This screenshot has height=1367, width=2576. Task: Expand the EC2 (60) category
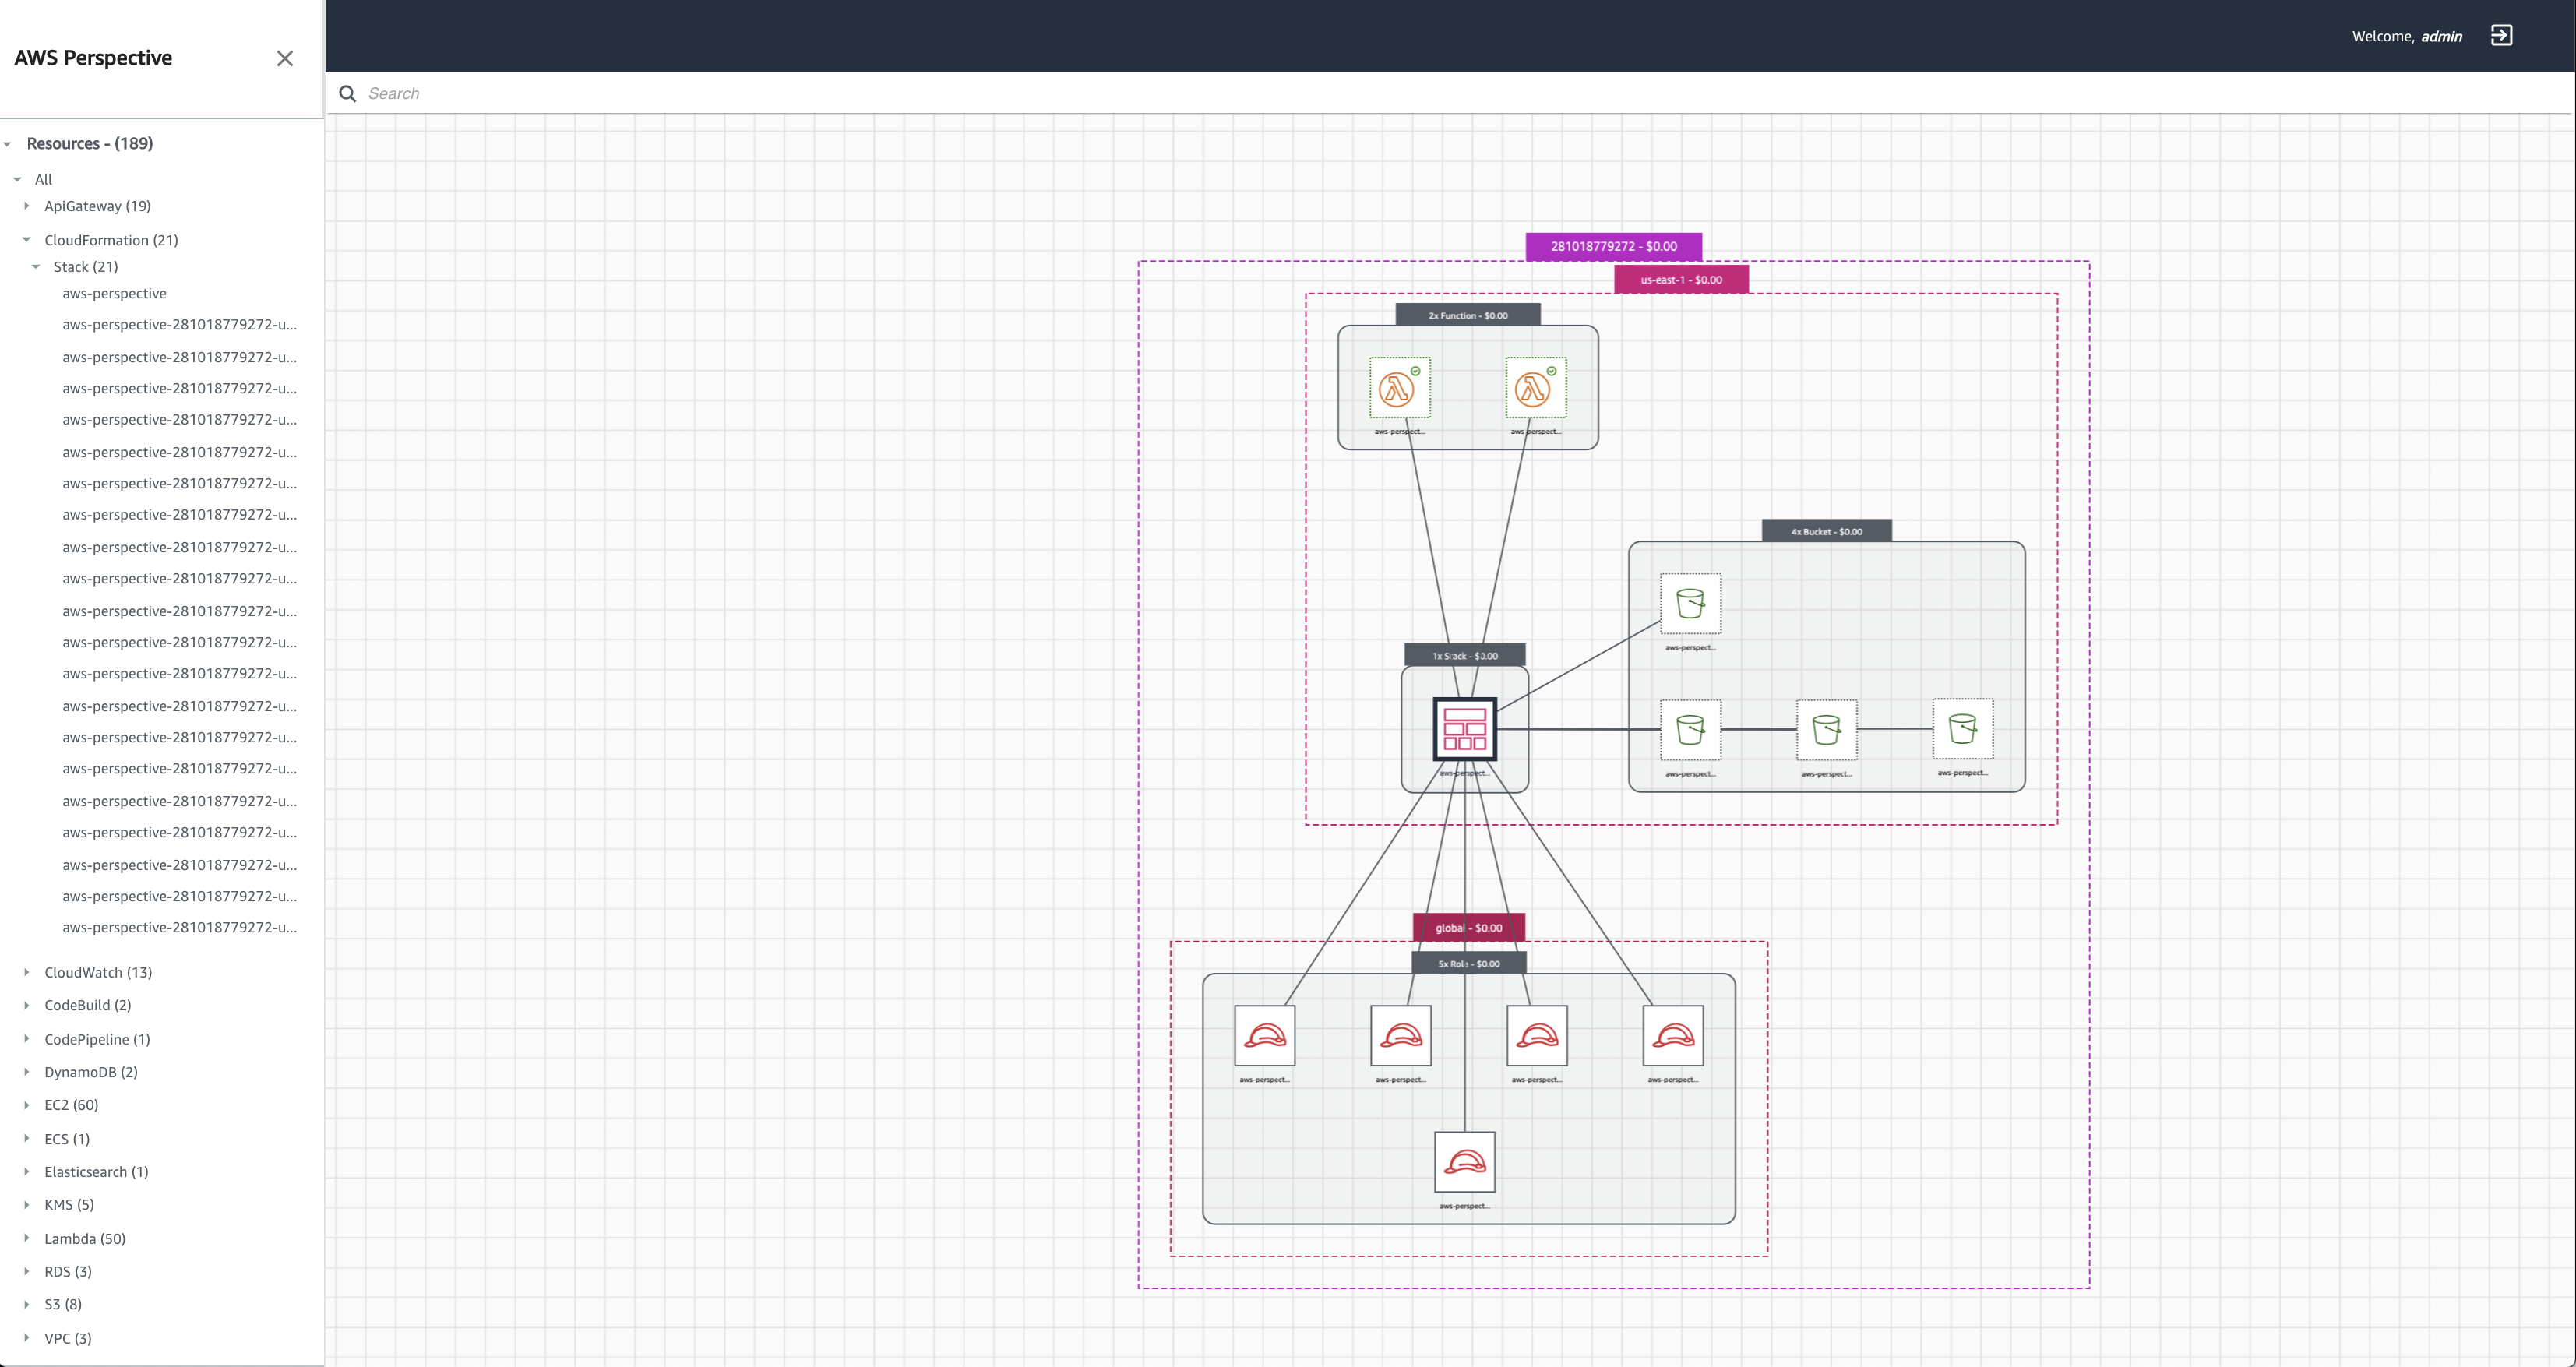[26, 1105]
